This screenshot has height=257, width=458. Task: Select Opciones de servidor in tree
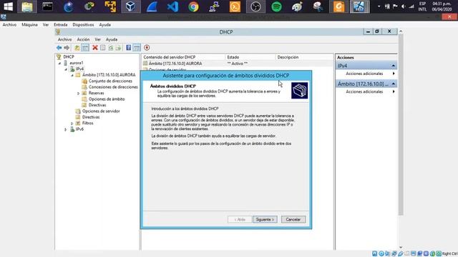(101, 111)
